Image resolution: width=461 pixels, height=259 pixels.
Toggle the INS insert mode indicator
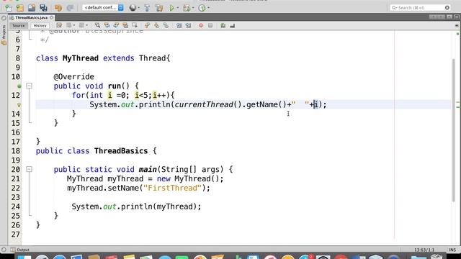point(452,250)
